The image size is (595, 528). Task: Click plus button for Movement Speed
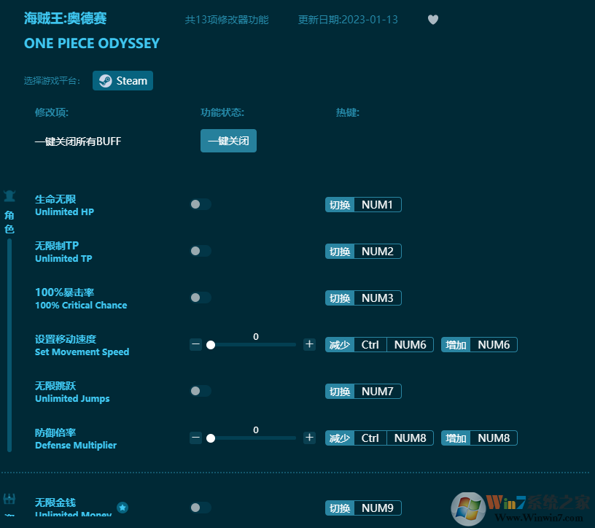pos(309,344)
